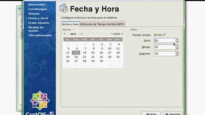Click the lun weekday column header
The width and height of the screenshot is (205, 115).
(x=67, y=39)
